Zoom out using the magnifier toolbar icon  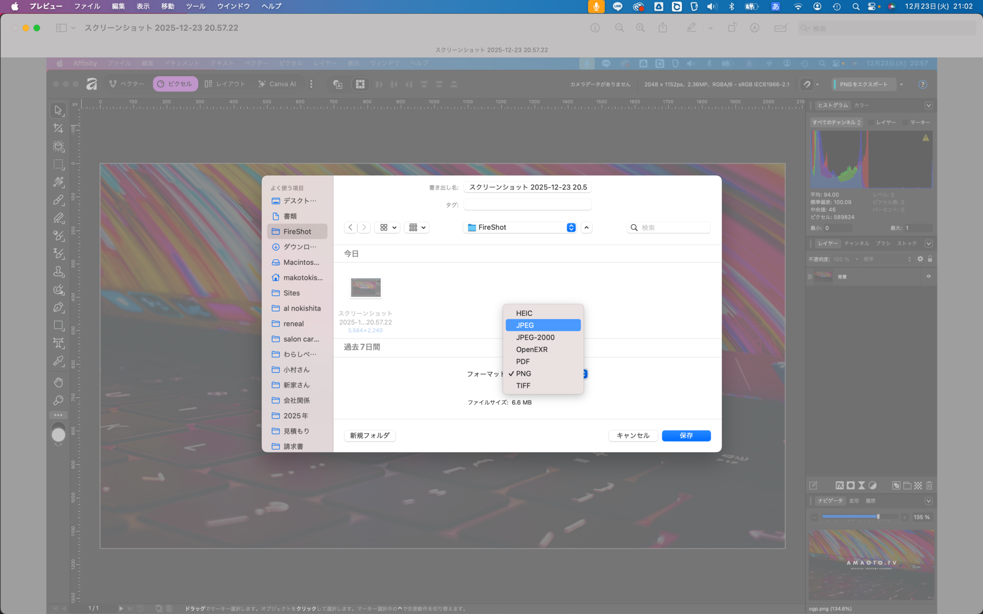[x=619, y=27]
